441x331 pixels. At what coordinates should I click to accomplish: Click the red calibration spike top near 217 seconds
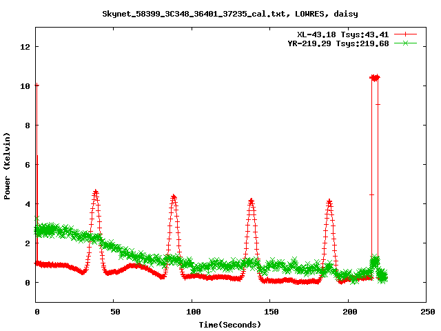375,77
